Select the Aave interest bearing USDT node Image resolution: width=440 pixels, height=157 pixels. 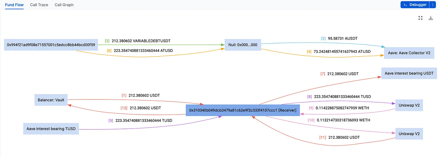click(x=409, y=73)
